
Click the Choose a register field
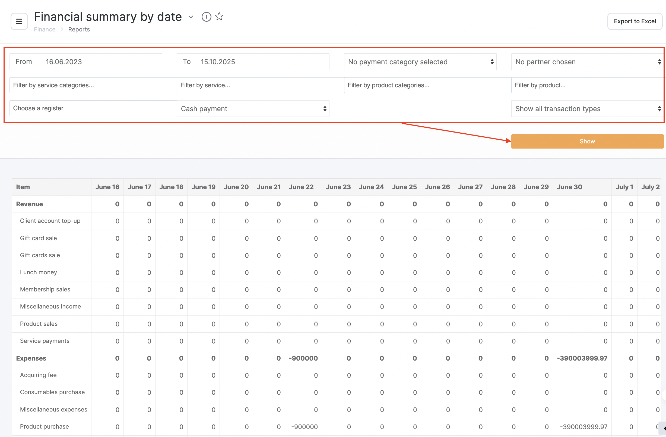pos(93,108)
